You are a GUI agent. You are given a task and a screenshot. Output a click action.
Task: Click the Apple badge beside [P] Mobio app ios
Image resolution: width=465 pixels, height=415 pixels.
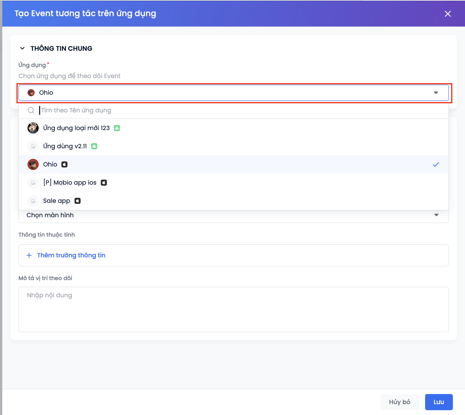coord(104,183)
